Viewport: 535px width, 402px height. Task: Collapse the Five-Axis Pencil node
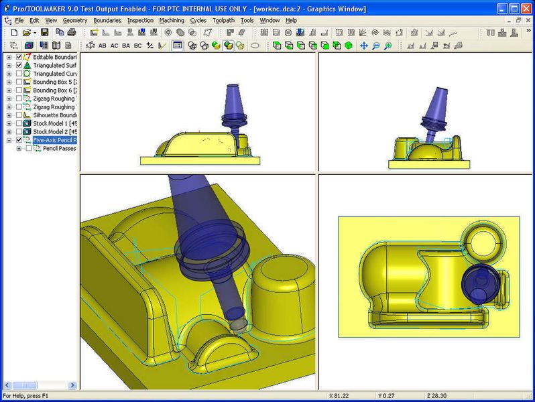pyautogui.click(x=9, y=140)
